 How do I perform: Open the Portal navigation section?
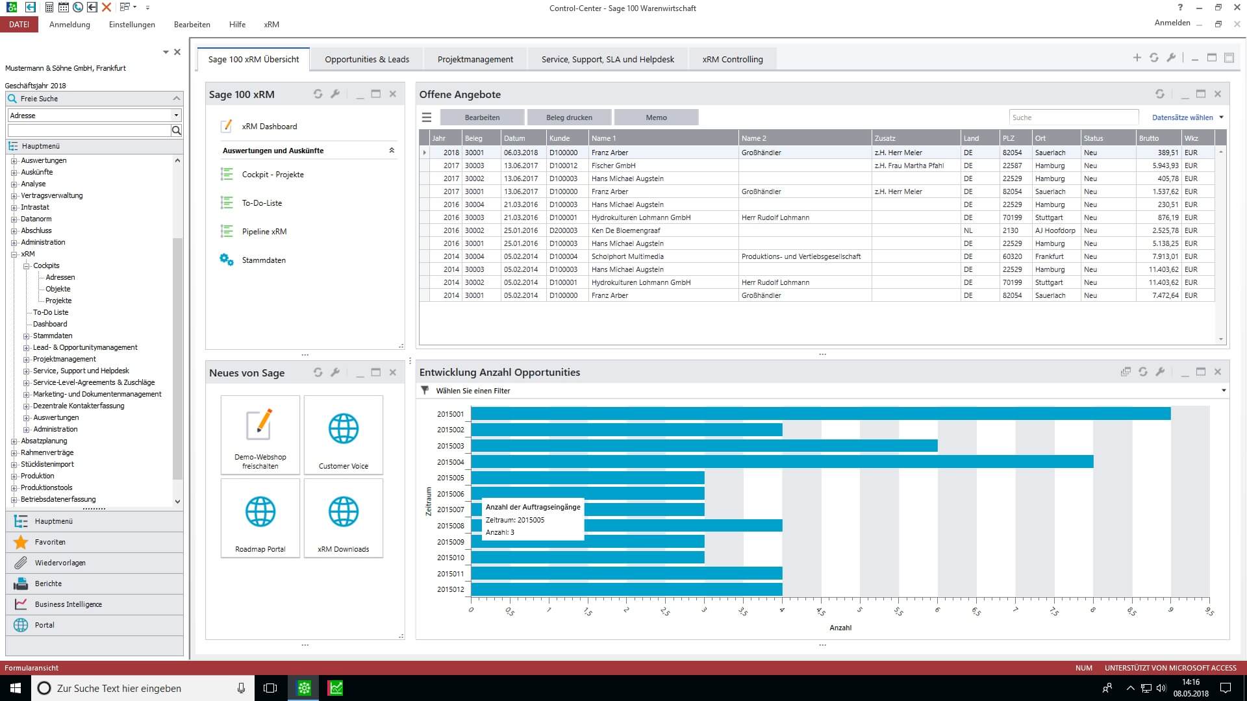(94, 625)
